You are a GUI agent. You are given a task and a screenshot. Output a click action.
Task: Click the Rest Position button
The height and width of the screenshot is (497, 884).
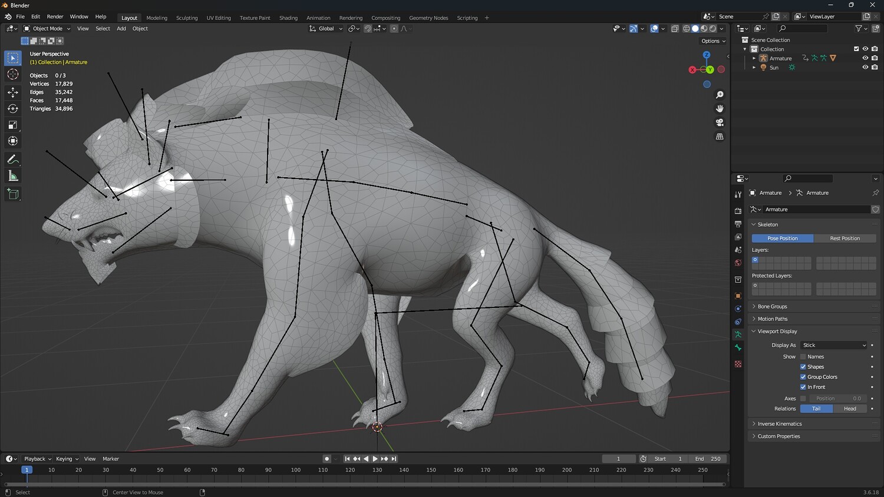click(x=845, y=238)
